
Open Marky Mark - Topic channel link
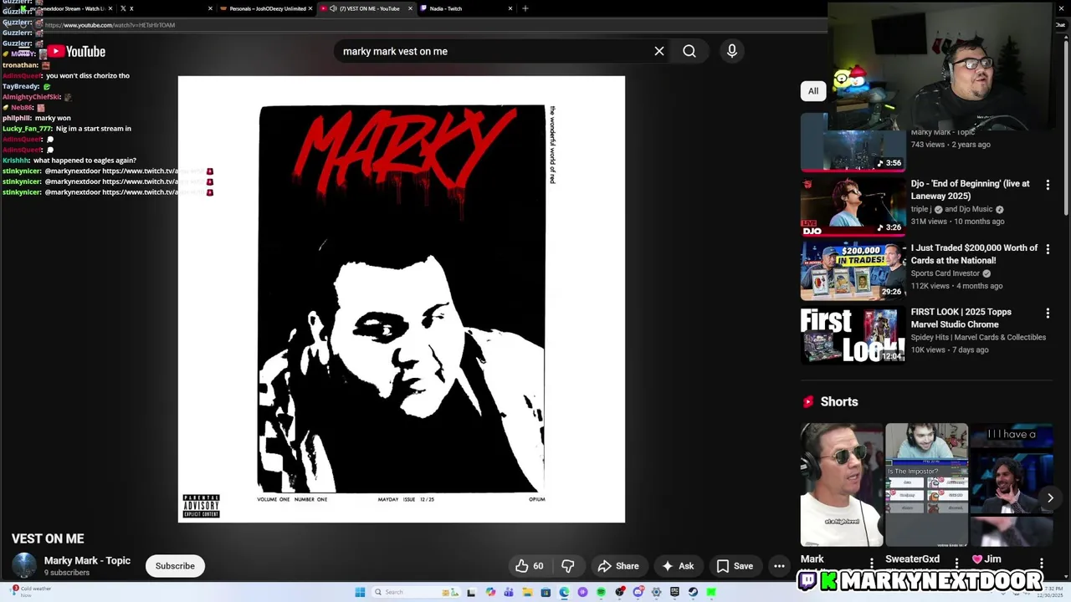click(x=87, y=561)
